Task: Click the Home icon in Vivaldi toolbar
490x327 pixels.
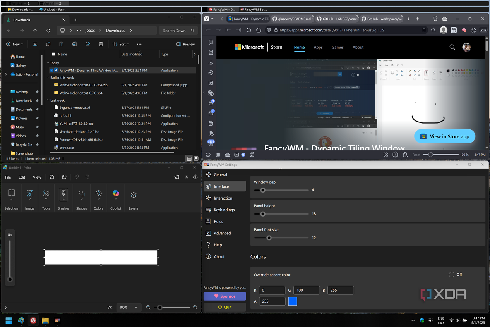Action: [x=259, y=30]
